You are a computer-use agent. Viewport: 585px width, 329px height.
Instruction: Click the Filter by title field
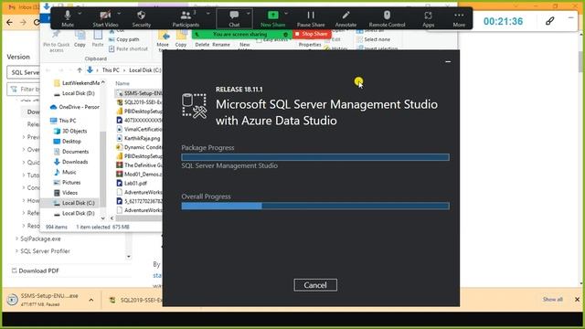coord(24,90)
